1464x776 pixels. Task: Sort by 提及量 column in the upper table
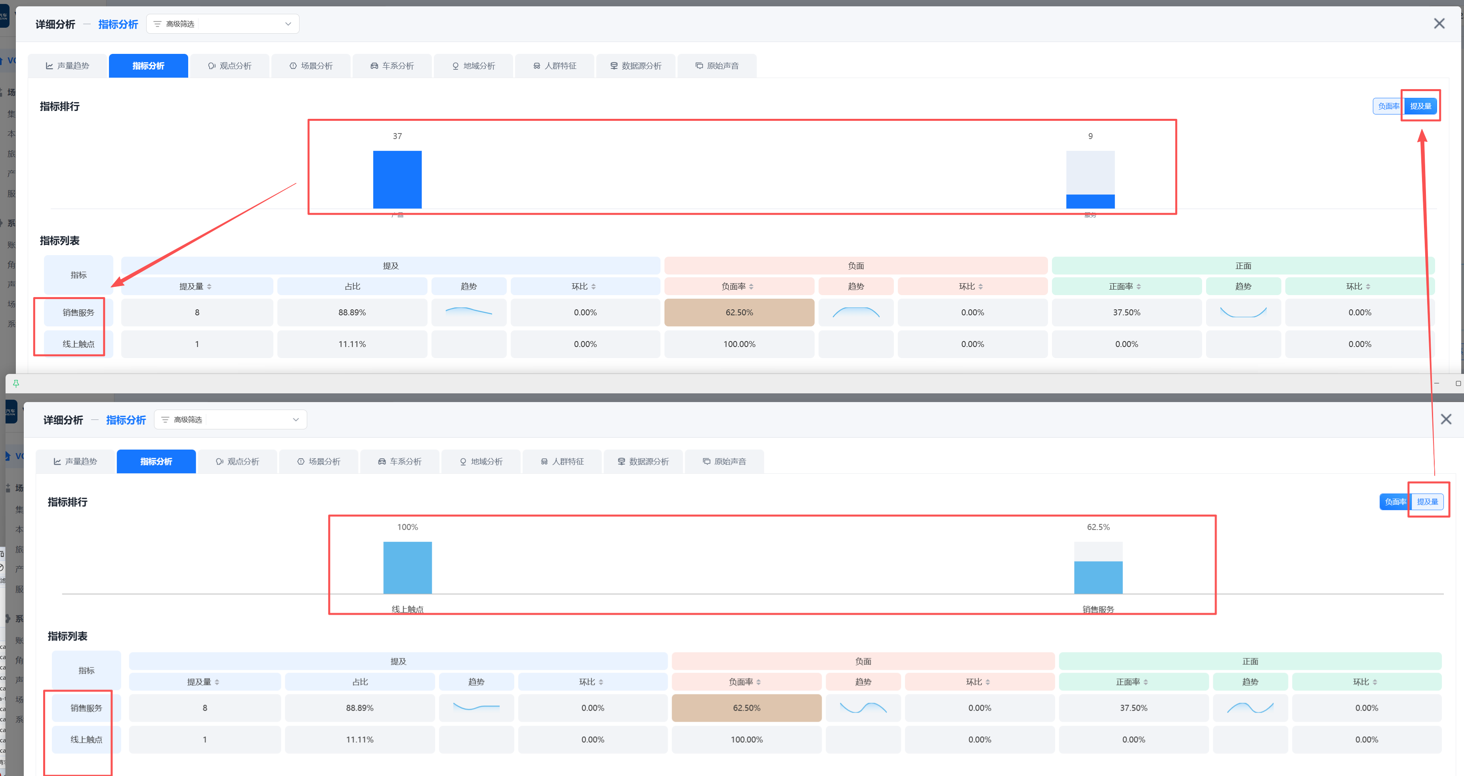coord(196,286)
